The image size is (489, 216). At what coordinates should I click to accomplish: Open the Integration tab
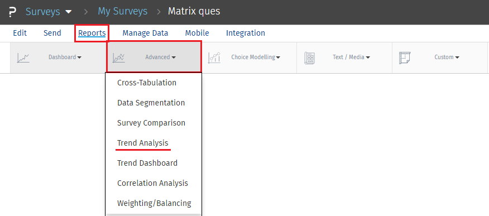coord(246,33)
